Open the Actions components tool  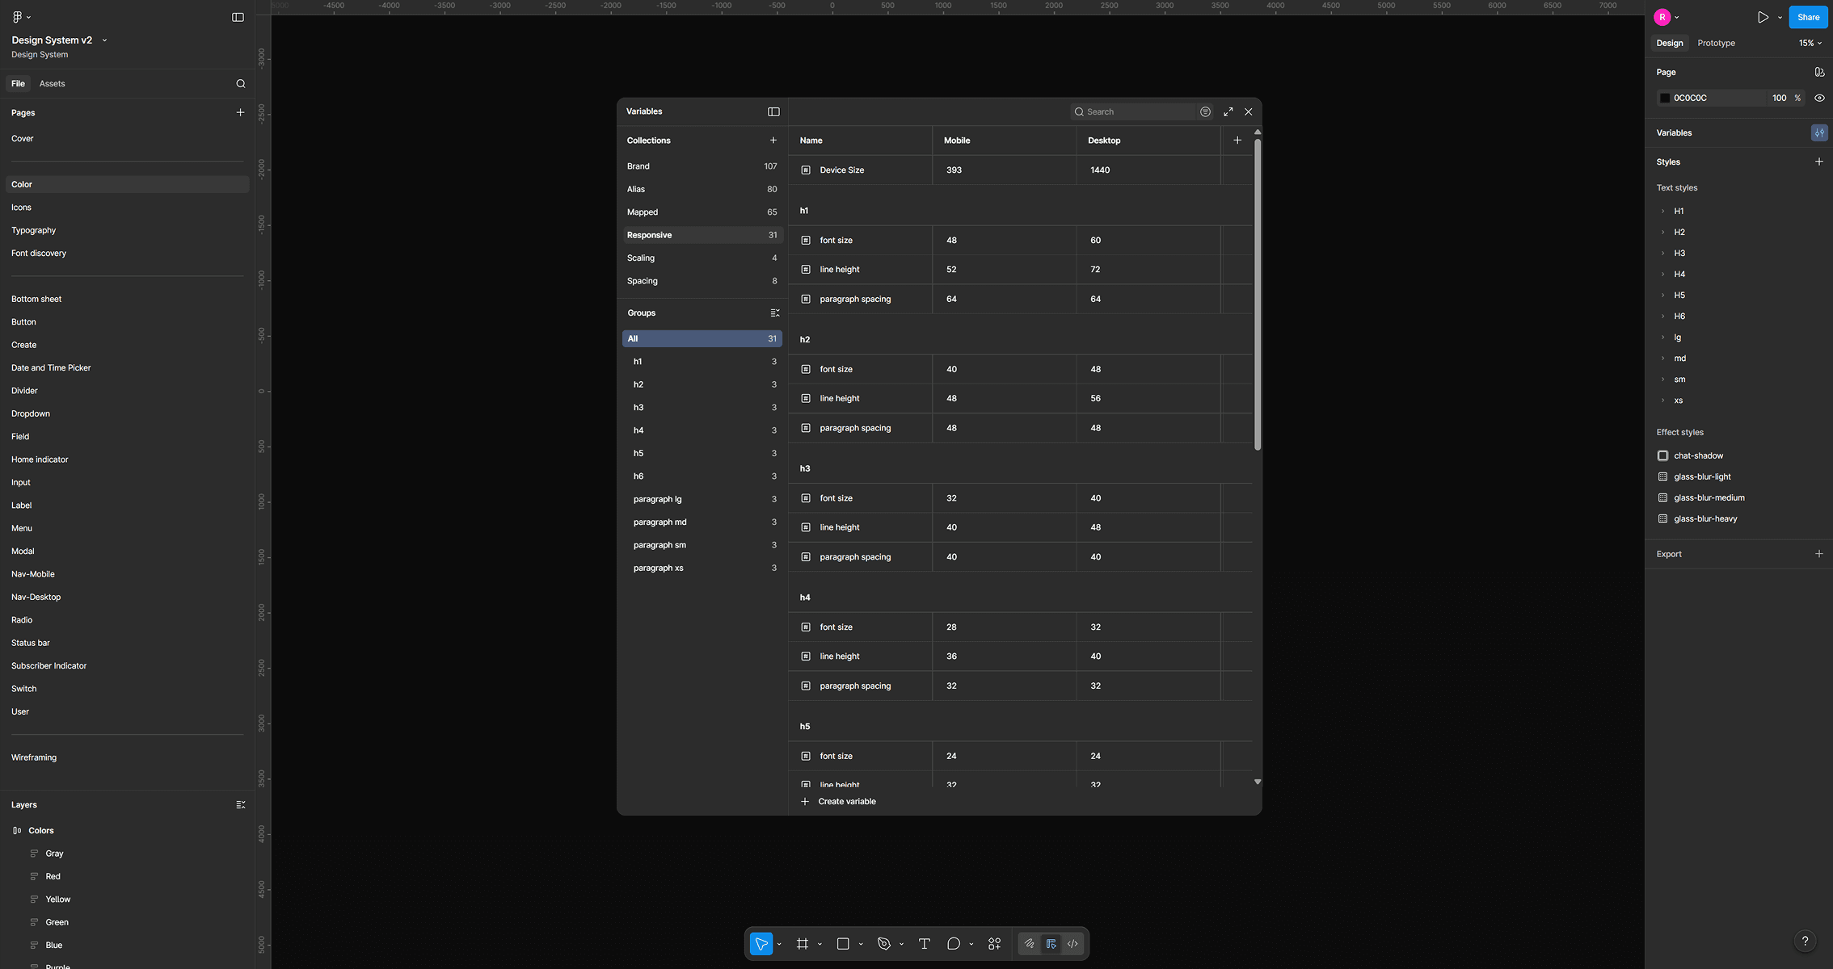pos(994,943)
